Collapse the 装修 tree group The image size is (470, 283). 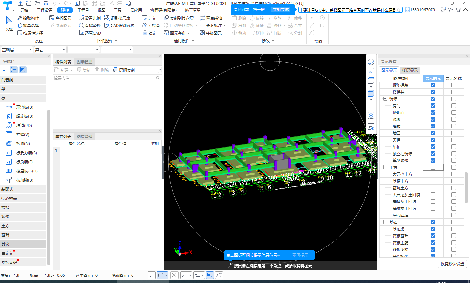pos(385,99)
